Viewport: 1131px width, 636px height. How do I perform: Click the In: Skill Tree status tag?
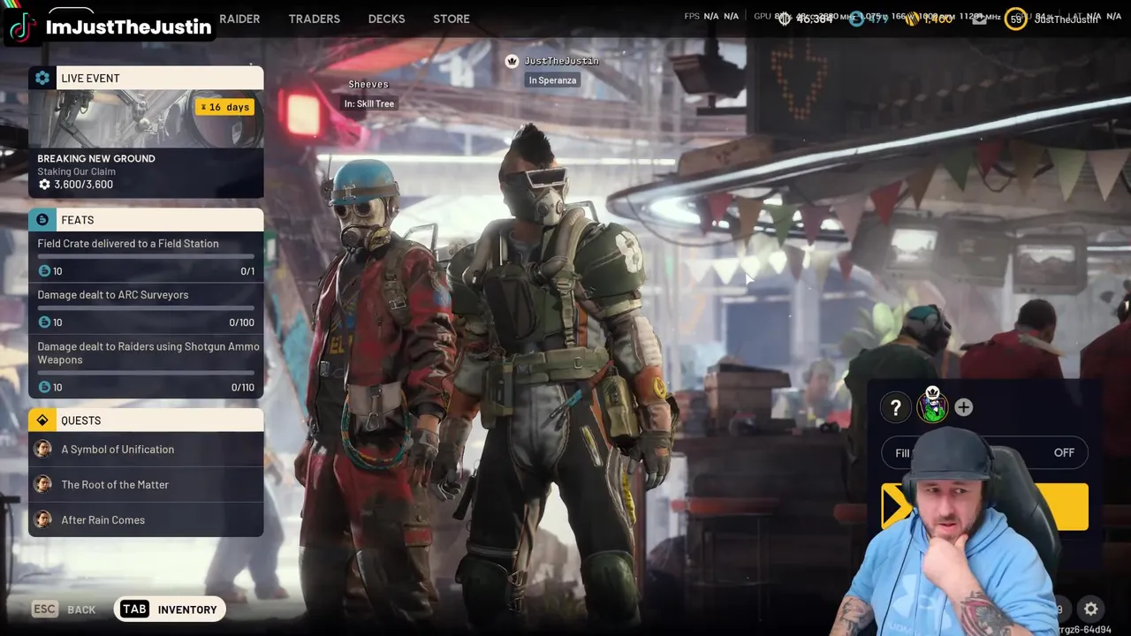(x=369, y=103)
